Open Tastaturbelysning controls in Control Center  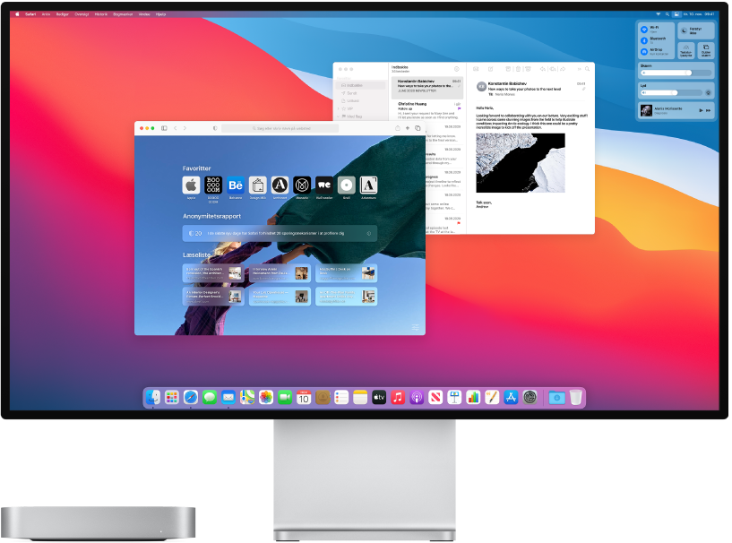pyautogui.click(x=686, y=50)
